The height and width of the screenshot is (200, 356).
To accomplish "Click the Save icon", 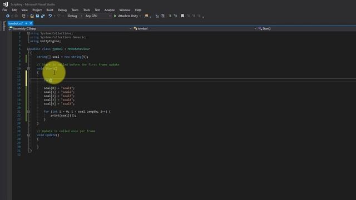I will coord(37,16).
